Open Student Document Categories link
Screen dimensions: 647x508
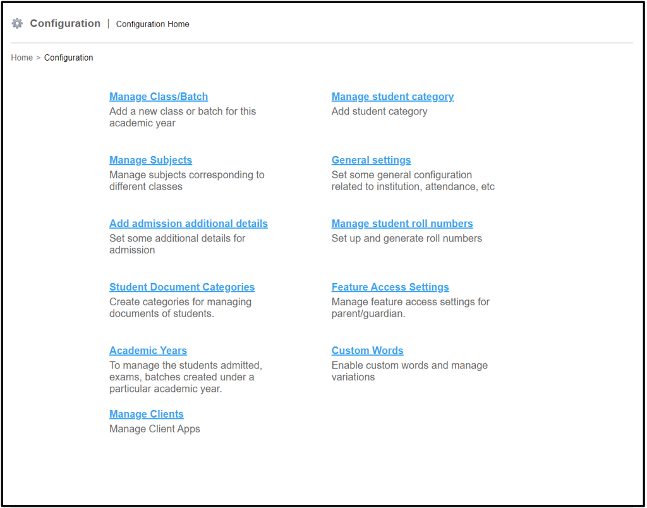tap(182, 287)
